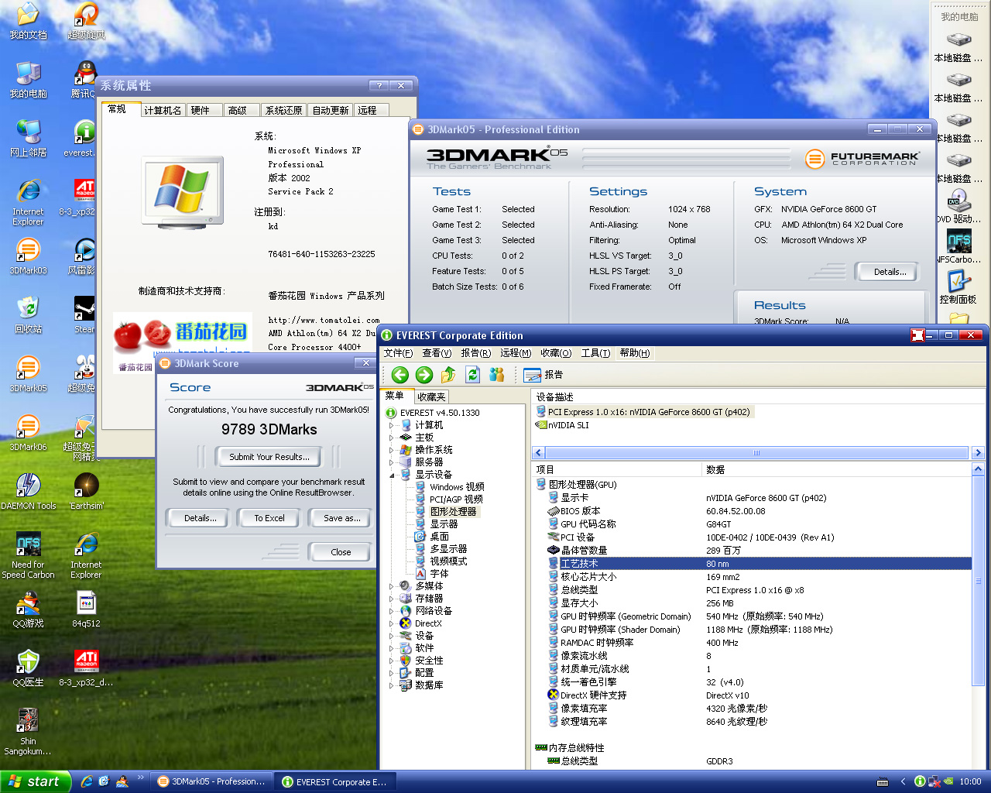The image size is (991, 793).
Task: Open the 报告 report toolbar button
Action: pos(544,375)
